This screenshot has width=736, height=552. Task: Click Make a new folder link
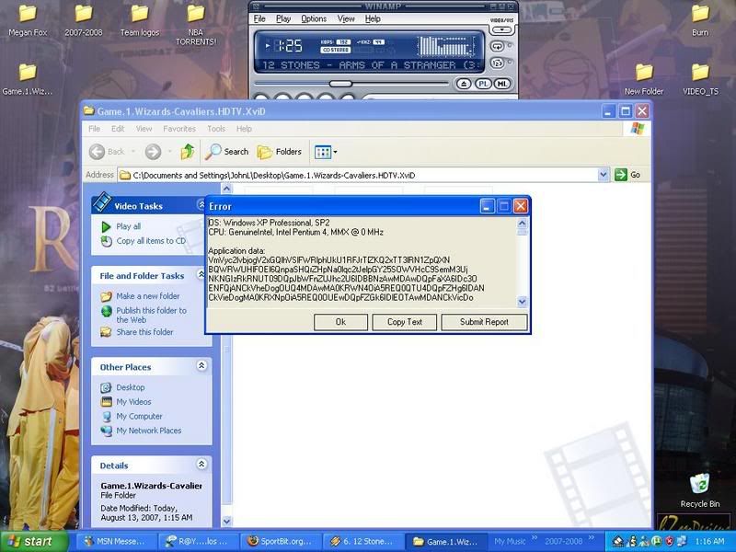click(148, 296)
